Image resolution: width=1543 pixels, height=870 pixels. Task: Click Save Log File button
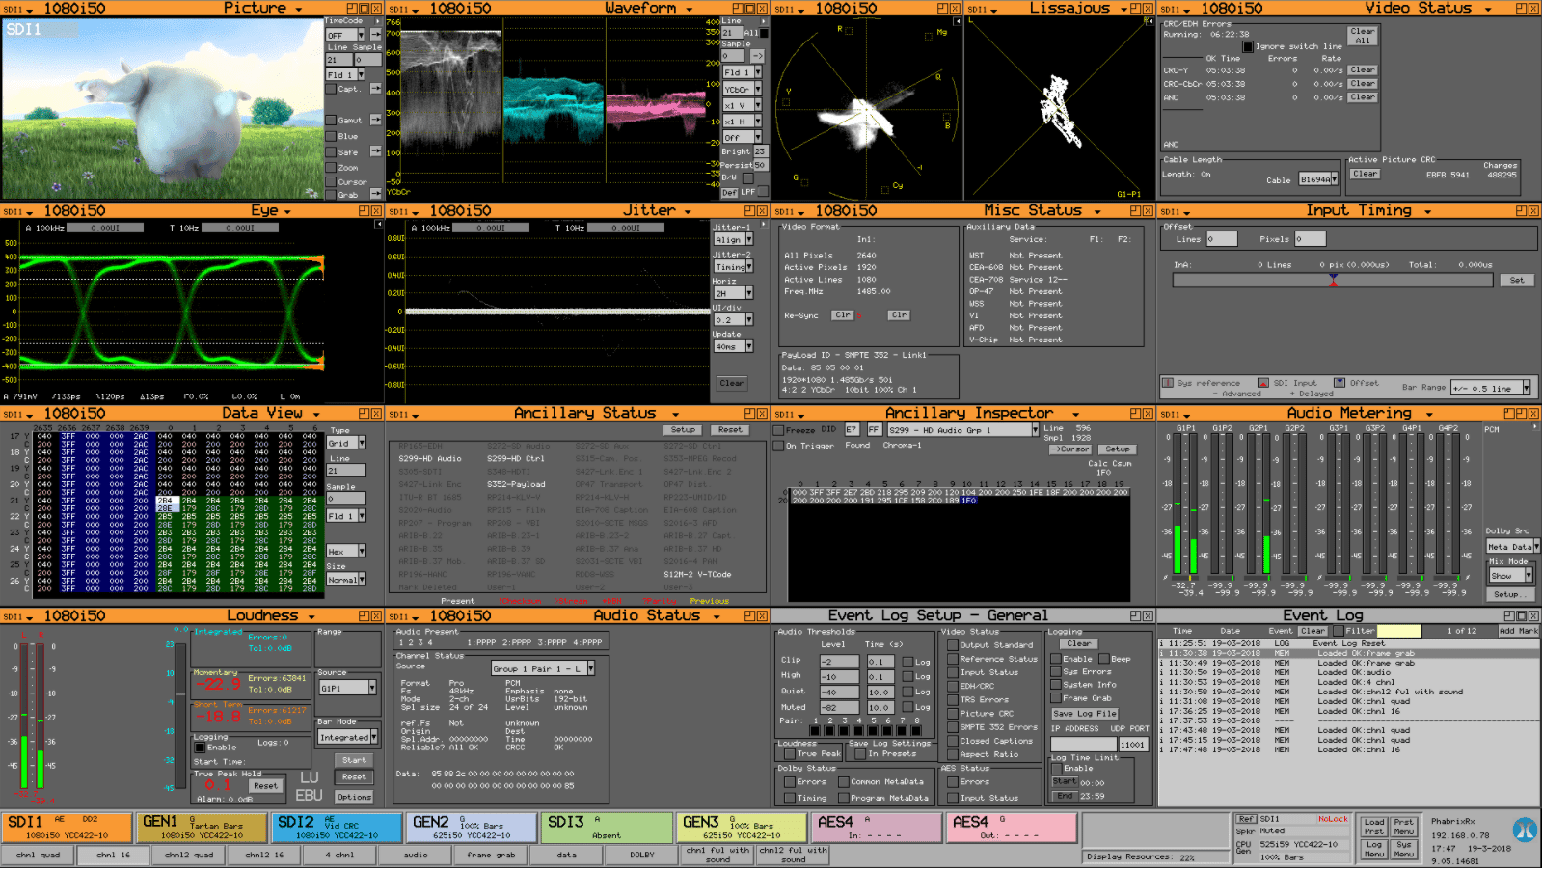point(1084,714)
